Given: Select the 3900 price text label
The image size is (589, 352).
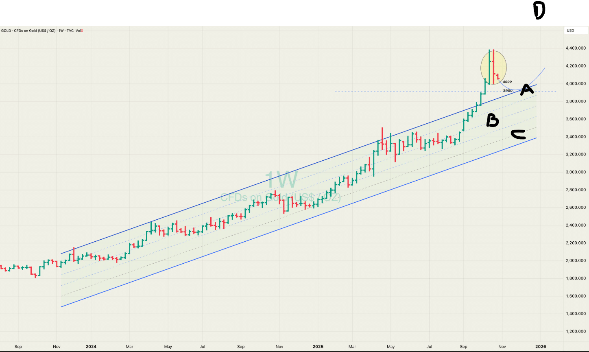Looking at the screenshot, I should point(507,90).
